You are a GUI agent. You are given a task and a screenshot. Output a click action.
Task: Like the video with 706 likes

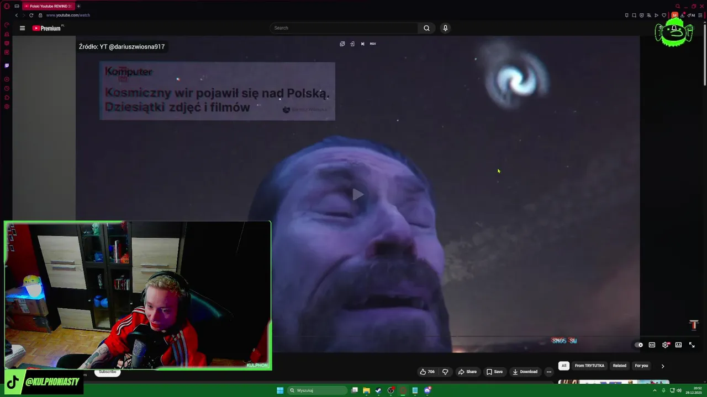427,372
